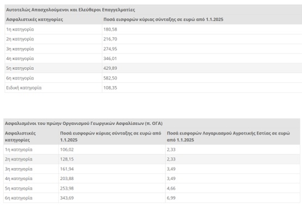This screenshot has height=209, width=302.
Task: Select 1η κατηγορία in the ΟΓΑ table
Action: point(19,150)
